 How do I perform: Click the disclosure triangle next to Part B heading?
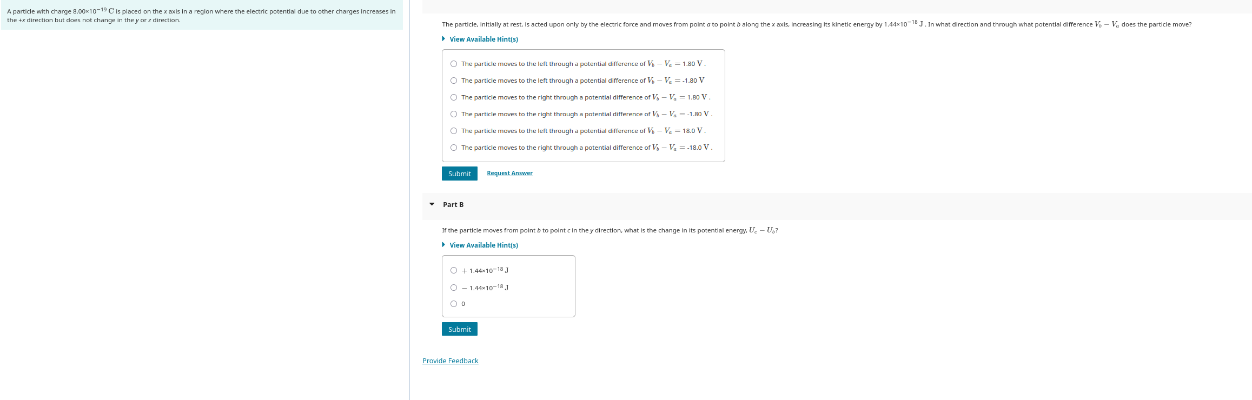tap(431, 204)
